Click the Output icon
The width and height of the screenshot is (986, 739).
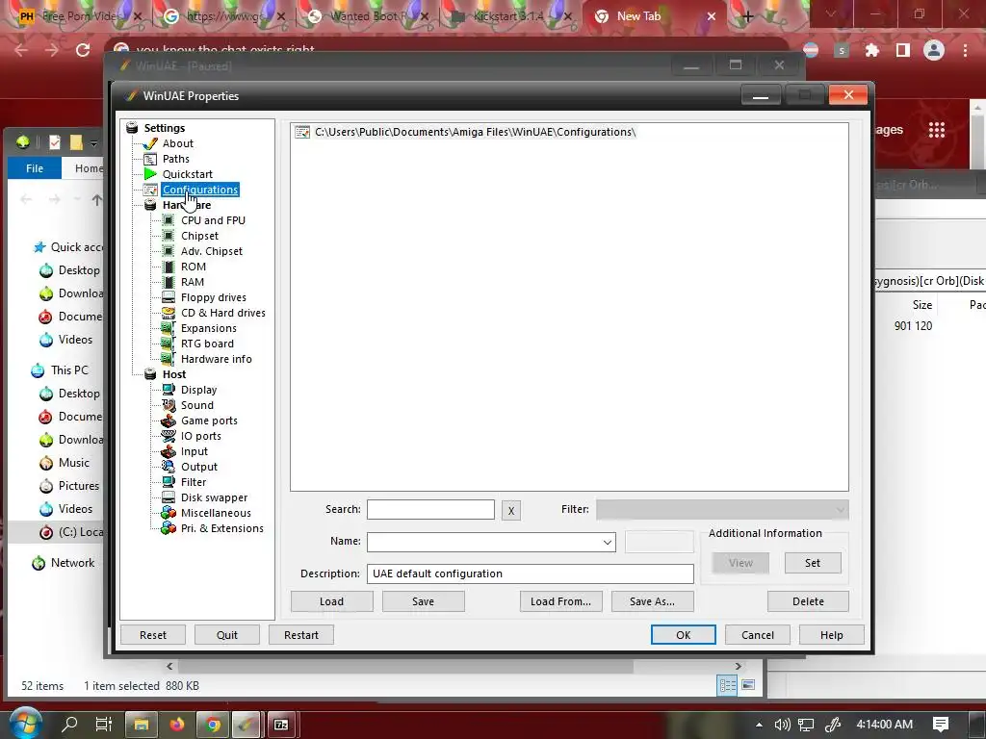(x=169, y=467)
